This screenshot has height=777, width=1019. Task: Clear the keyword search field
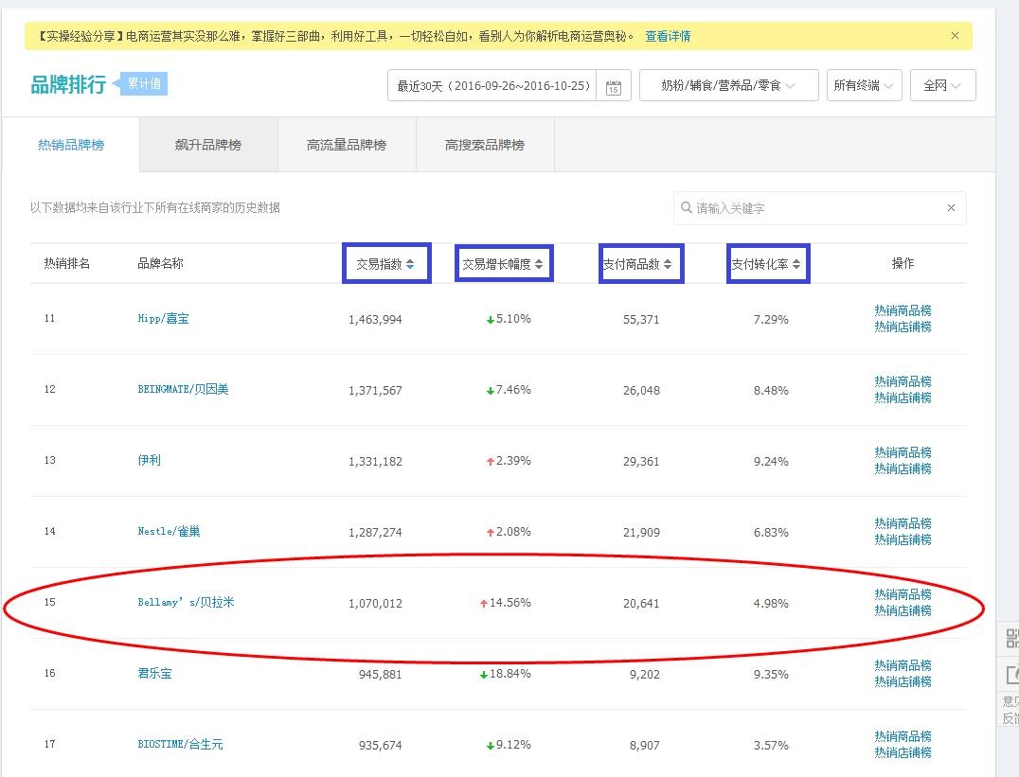(951, 208)
